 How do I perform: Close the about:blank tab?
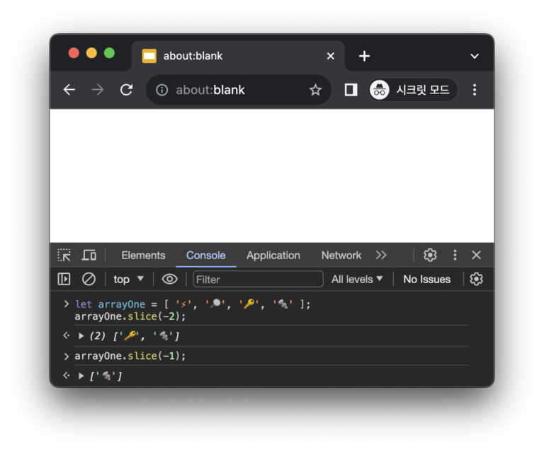331,56
